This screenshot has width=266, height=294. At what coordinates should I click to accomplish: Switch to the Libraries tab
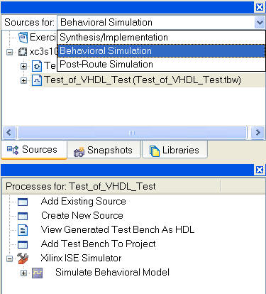[174, 150]
